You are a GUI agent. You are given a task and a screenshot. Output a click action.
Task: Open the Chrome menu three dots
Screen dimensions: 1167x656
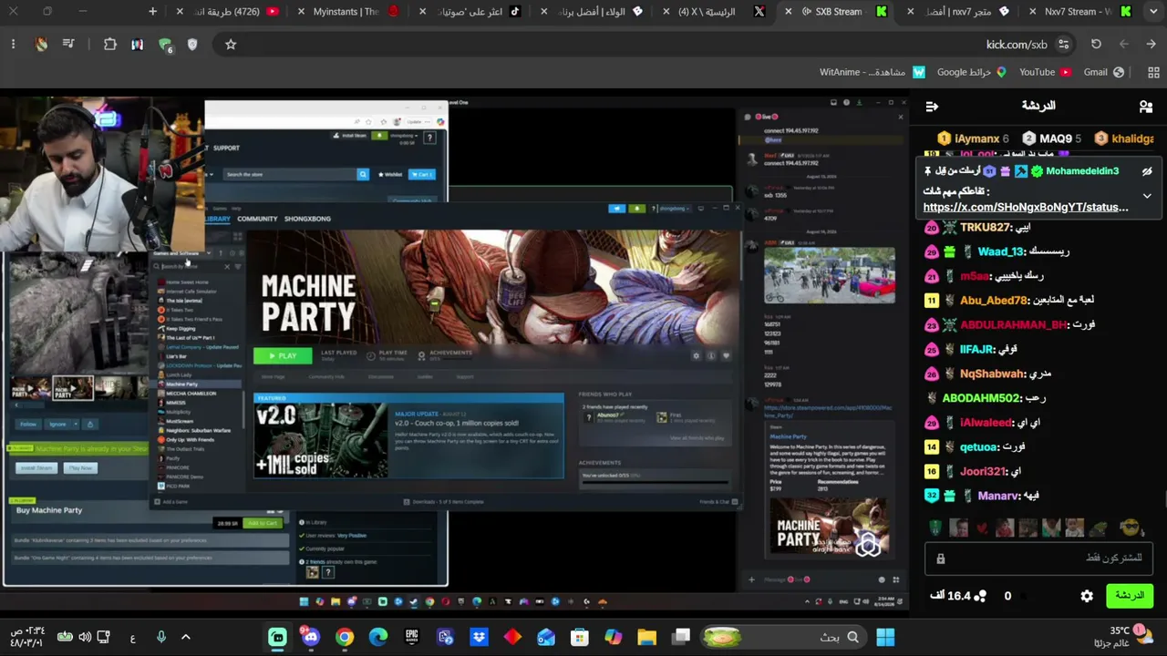pos(13,44)
